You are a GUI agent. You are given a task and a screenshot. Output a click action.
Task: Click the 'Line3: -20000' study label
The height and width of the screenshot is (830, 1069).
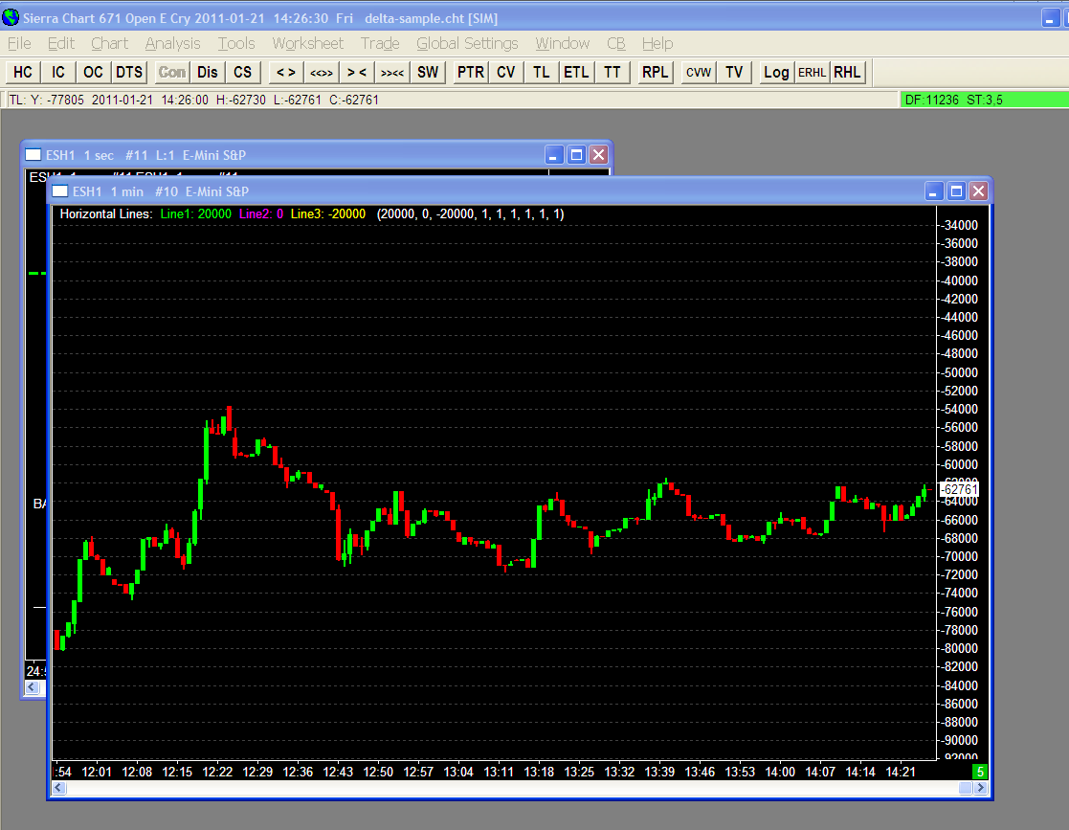328,214
